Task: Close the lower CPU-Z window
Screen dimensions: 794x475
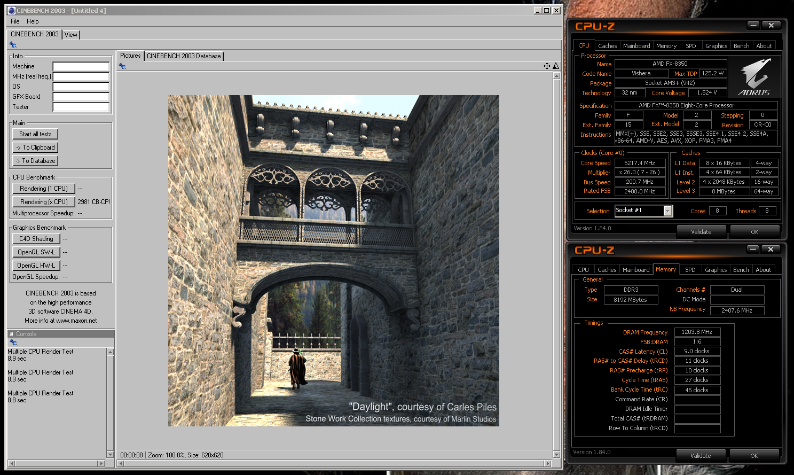Action: click(x=771, y=249)
